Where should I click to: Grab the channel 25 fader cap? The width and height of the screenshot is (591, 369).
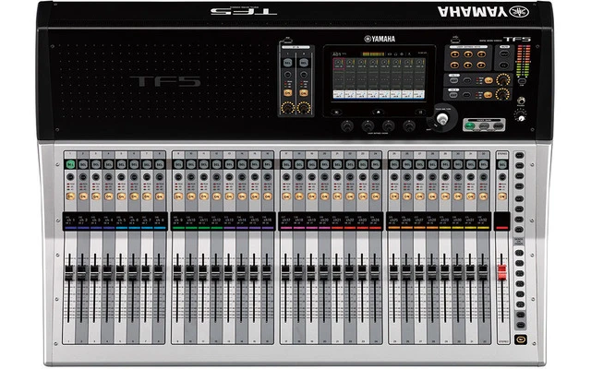point(393,273)
